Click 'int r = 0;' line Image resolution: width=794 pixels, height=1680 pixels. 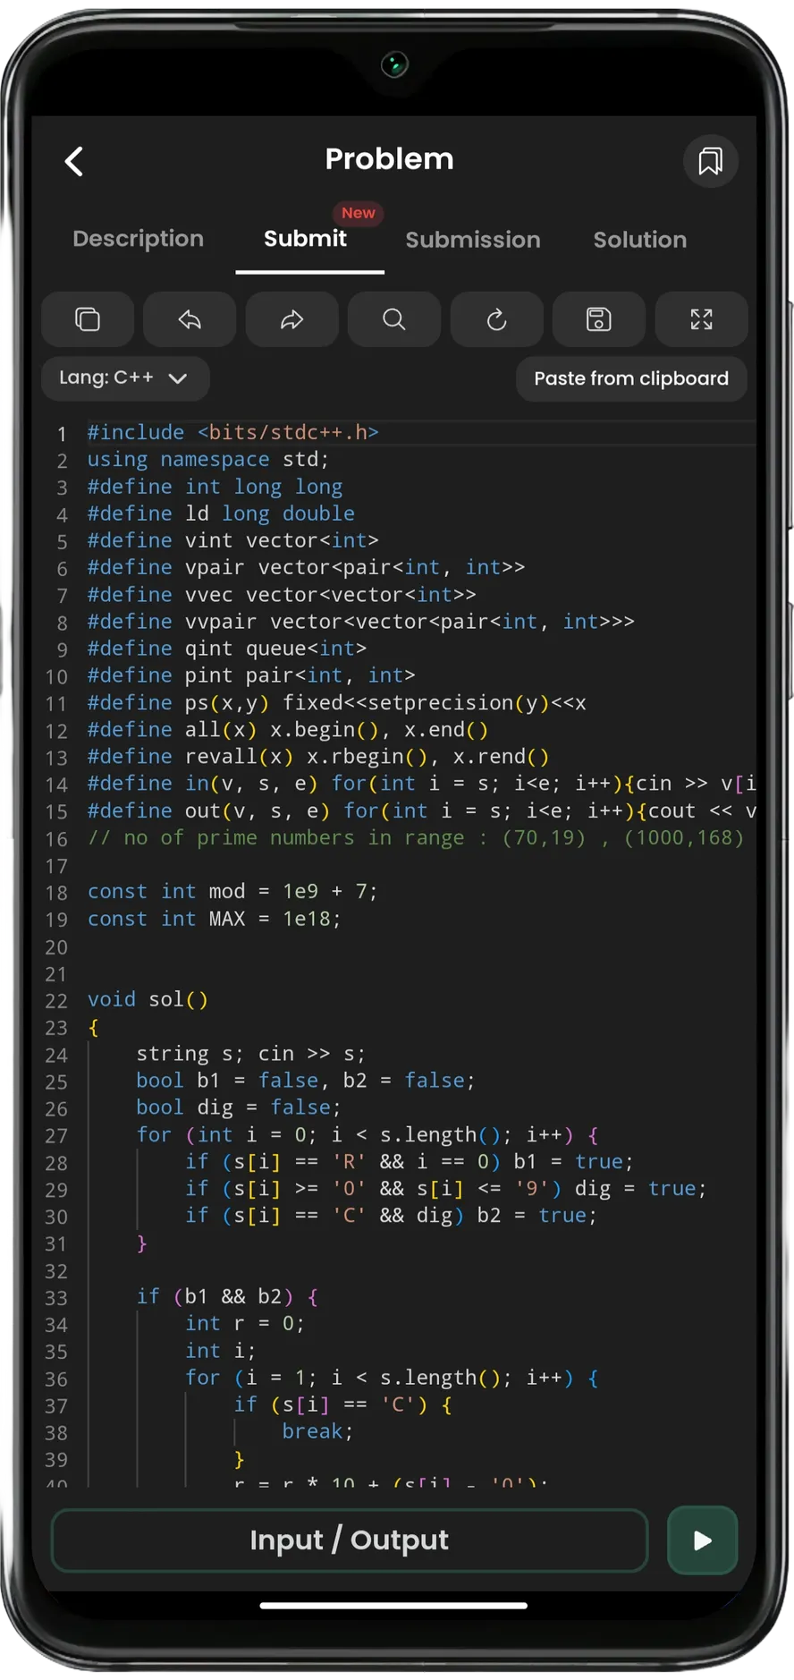245,1323
